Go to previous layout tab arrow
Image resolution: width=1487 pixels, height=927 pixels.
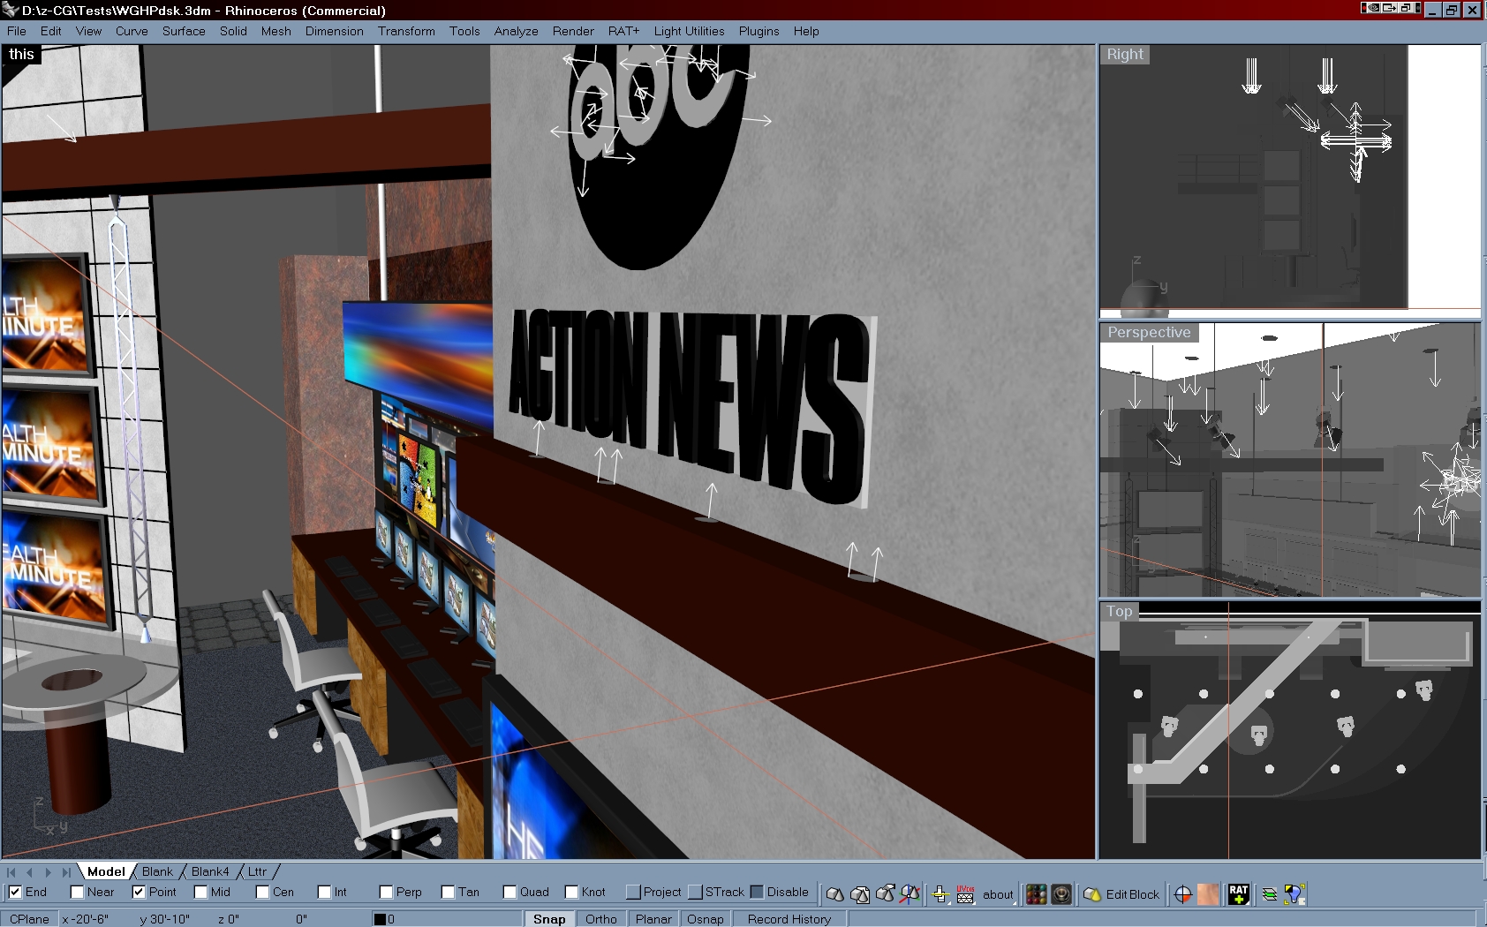(30, 872)
